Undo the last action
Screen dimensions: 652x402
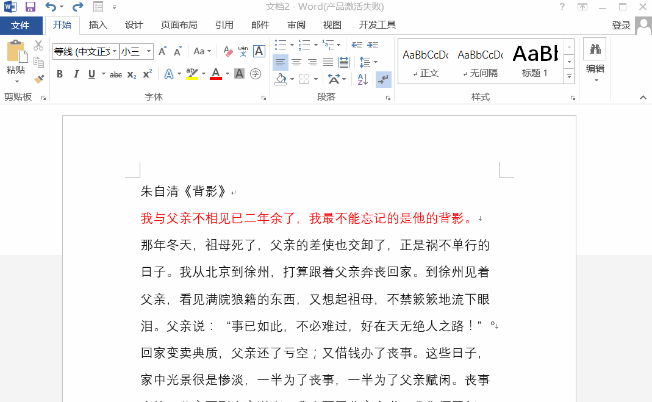[50, 7]
